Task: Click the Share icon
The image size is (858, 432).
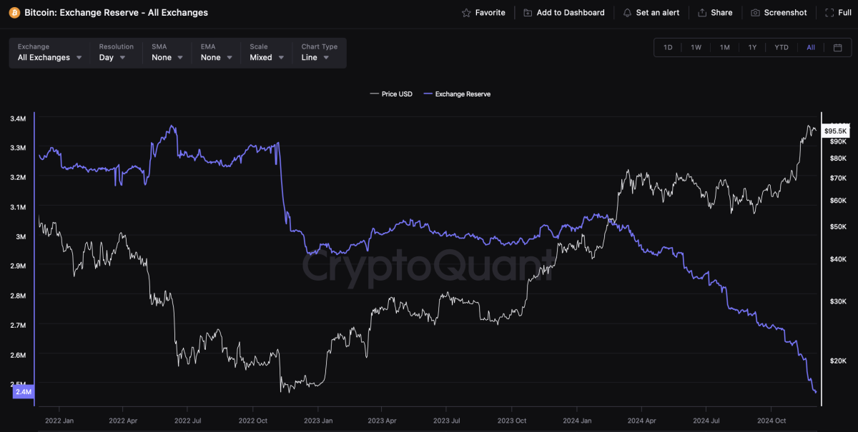Action: click(702, 13)
